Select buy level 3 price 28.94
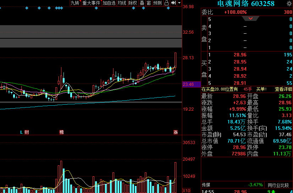Image resolution: width=293 pixels, height=193 pixels. click(240, 69)
